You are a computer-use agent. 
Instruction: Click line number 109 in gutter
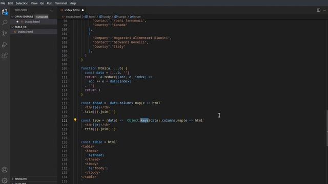coord(65,68)
